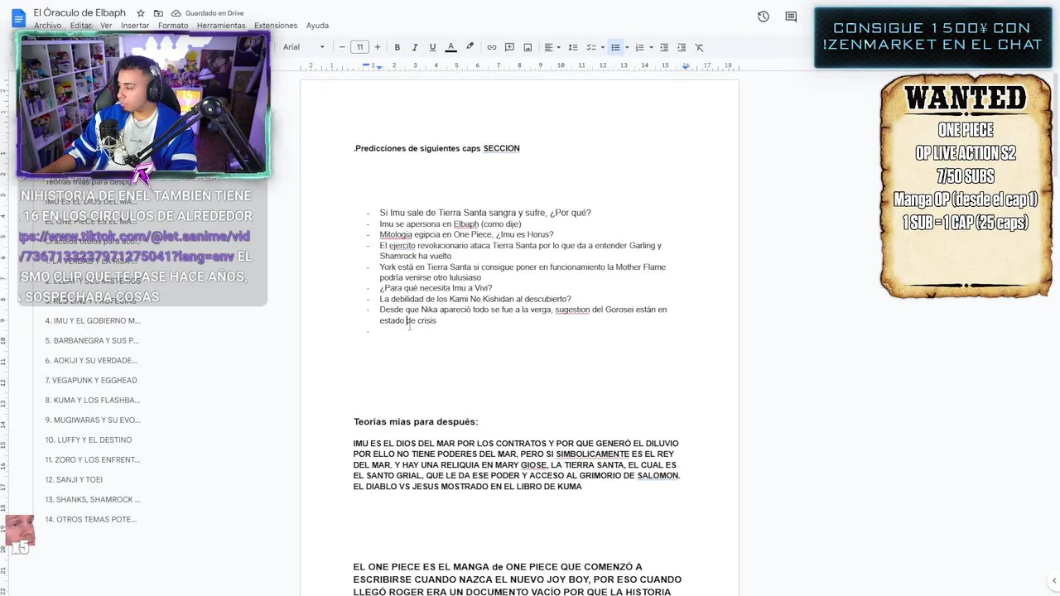The image size is (1060, 596).
Task: Click underlined word SIMBOLICAMENTE in the document
Action: pos(592,454)
